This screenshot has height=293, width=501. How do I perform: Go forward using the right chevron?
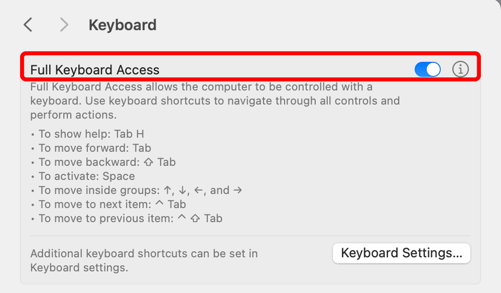64,25
